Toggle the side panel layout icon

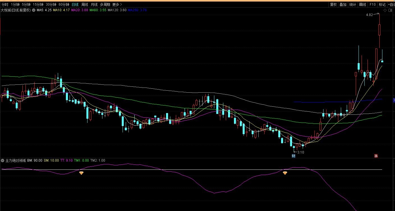(x=390, y=10)
